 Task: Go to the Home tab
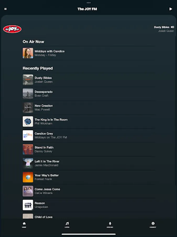[x=24, y=225]
